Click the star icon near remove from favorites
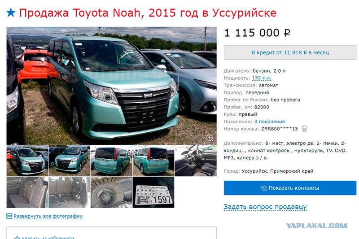This screenshot has height=239, width=359. click(17, 238)
